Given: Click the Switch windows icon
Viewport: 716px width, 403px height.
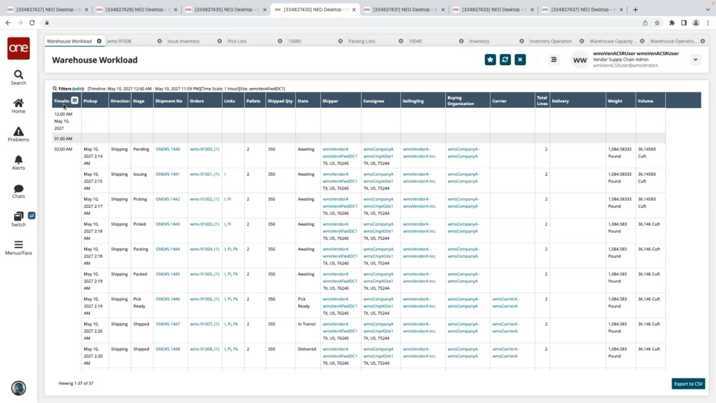Looking at the screenshot, I should pos(19,219).
